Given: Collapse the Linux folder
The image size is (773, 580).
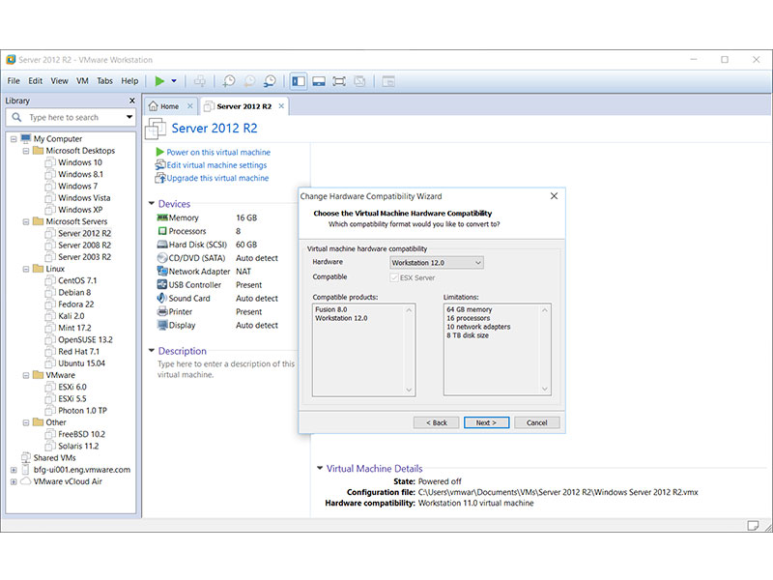Looking at the screenshot, I should click(26, 270).
